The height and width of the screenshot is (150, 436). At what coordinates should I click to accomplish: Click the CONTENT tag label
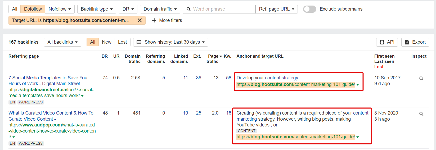coord(246,131)
